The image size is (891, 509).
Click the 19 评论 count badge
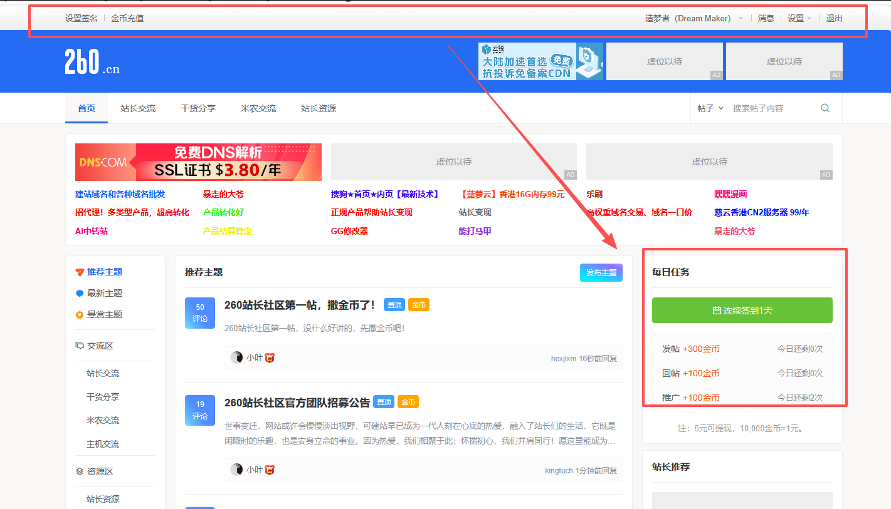pos(200,410)
